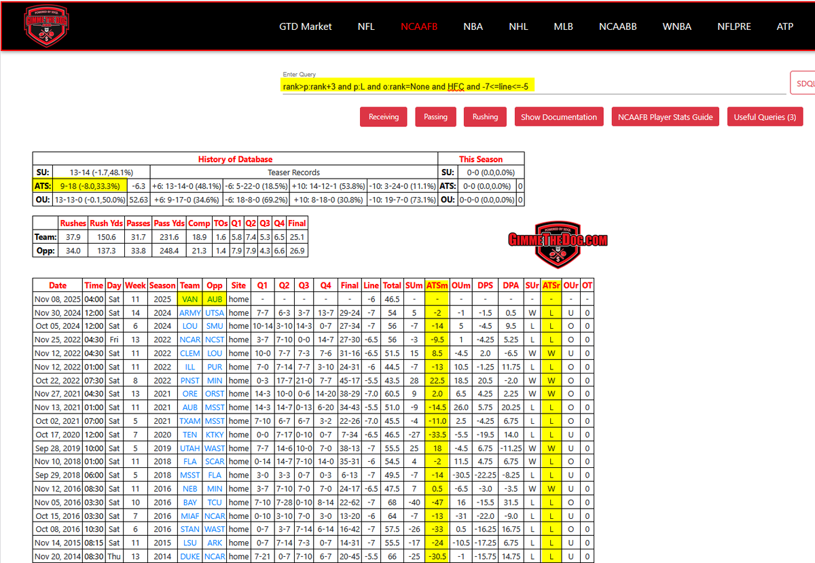Click the OUm column header
The height and width of the screenshot is (563, 815).
coord(461,285)
